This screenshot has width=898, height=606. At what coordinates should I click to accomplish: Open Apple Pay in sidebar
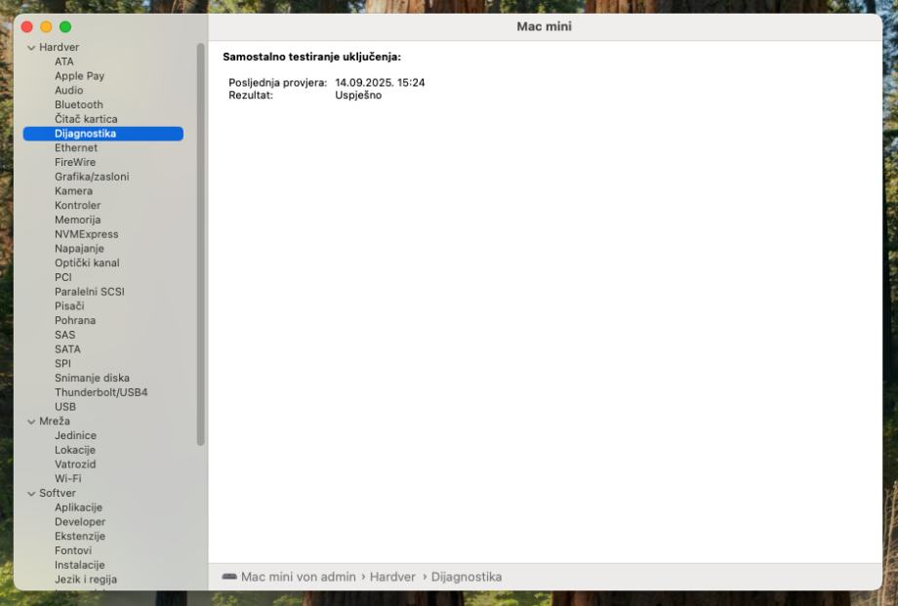(x=80, y=75)
